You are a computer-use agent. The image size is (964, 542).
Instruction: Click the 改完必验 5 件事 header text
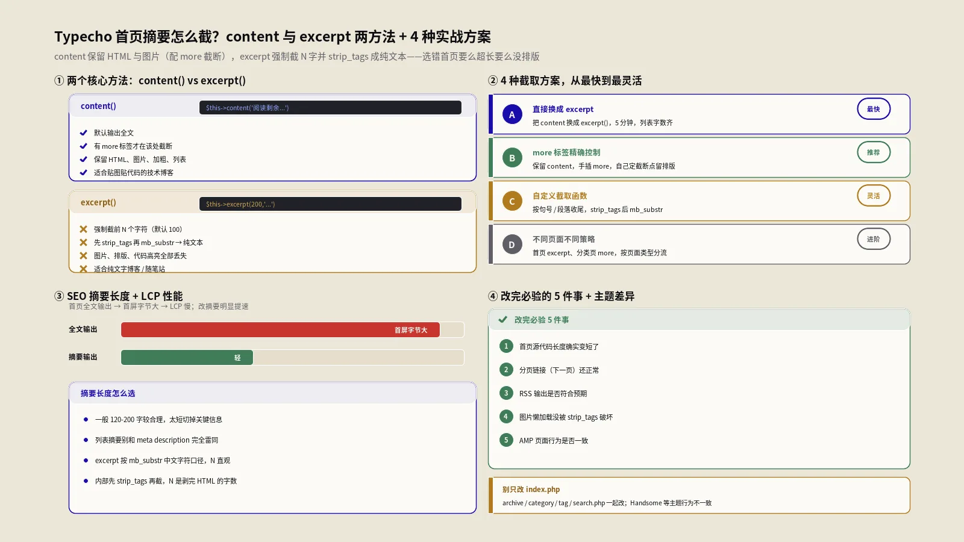click(542, 320)
